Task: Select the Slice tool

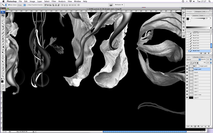Action: [3, 29]
